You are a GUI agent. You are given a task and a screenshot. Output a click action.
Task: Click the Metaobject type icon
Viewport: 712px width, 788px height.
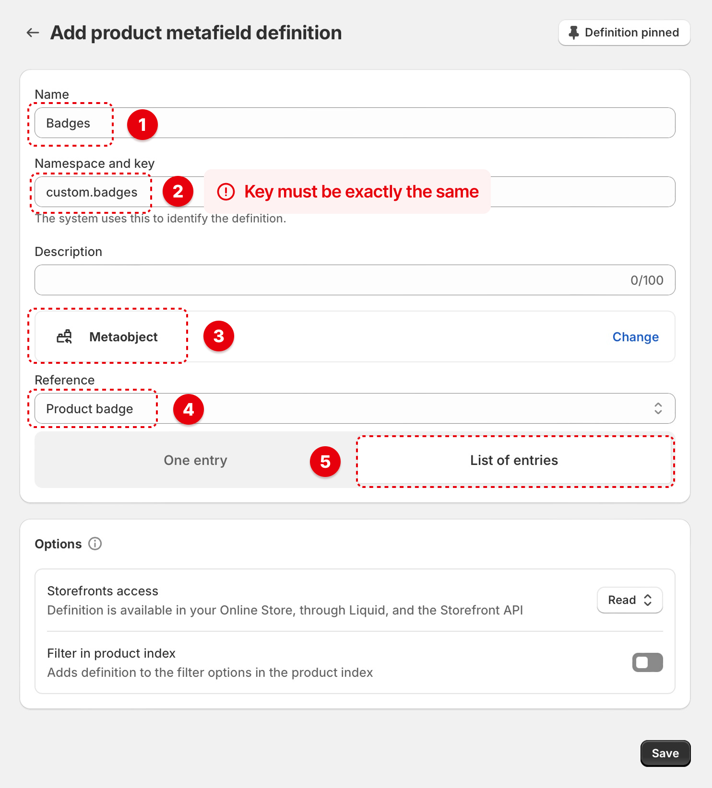pos(64,337)
